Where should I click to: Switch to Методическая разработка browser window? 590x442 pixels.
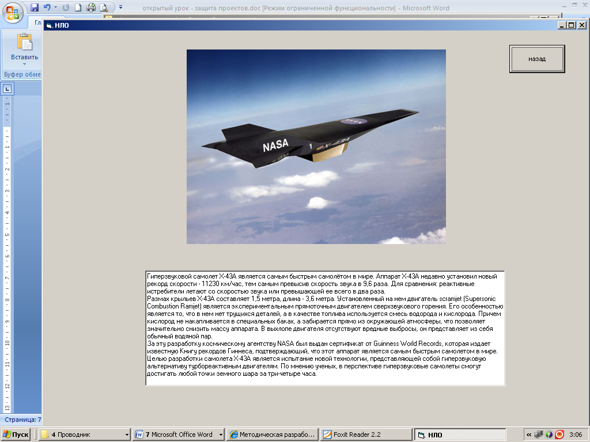273,435
